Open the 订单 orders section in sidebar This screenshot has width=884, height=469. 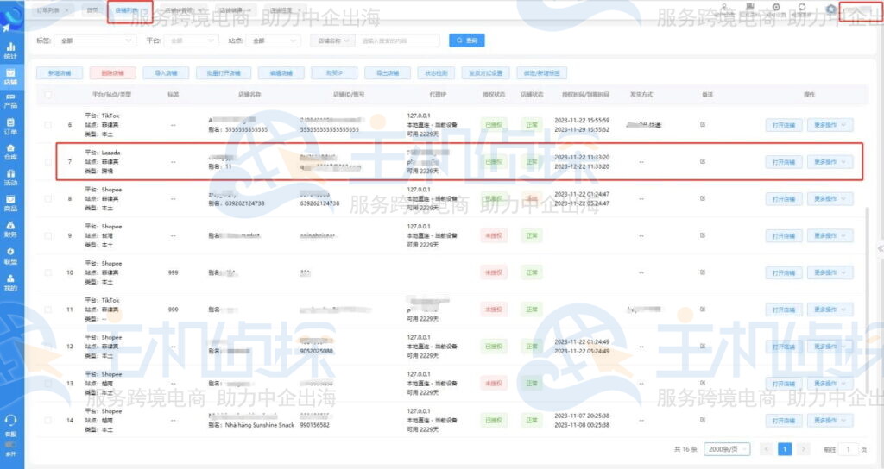10,126
